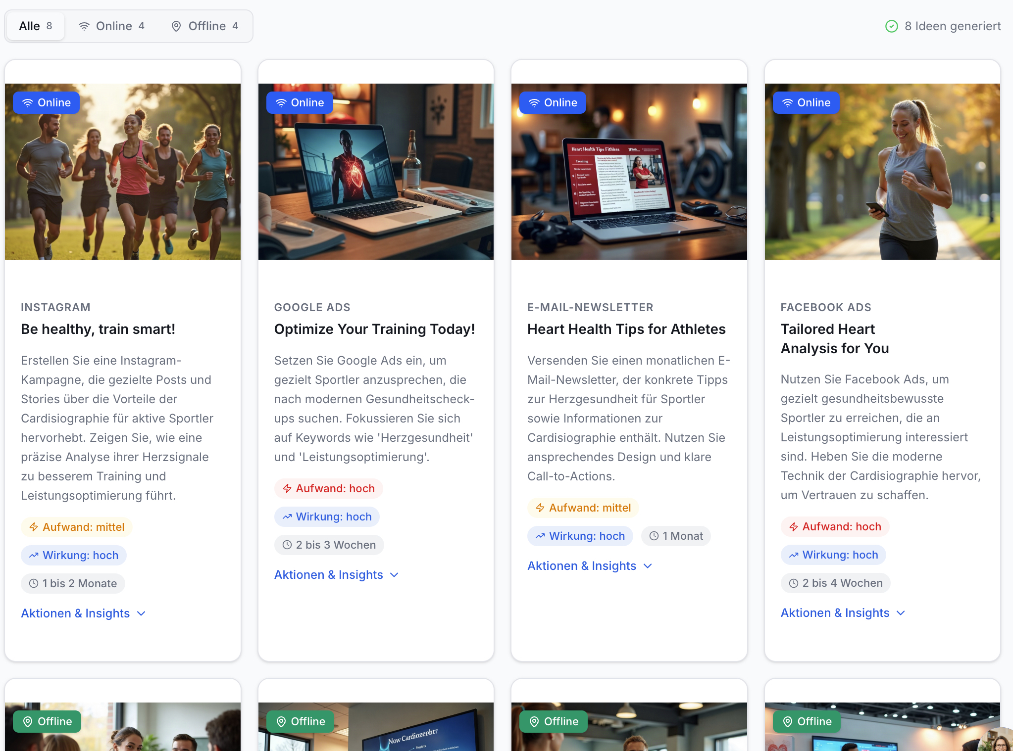1013x751 pixels.
Task: Click the Offline badge on the Now Cardiozeeht card
Action: pos(300,721)
